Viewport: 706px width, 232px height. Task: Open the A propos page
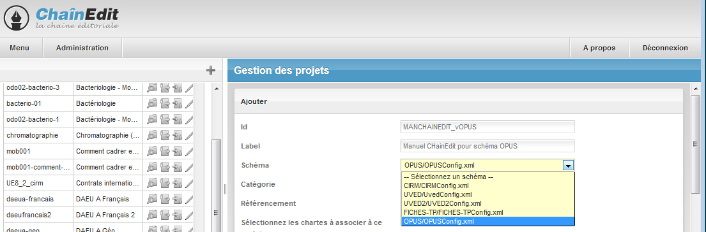tap(599, 48)
